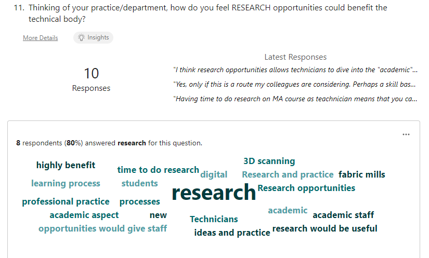Click the 'time to do research' phrase
The height and width of the screenshot is (258, 429).
[x=158, y=170]
